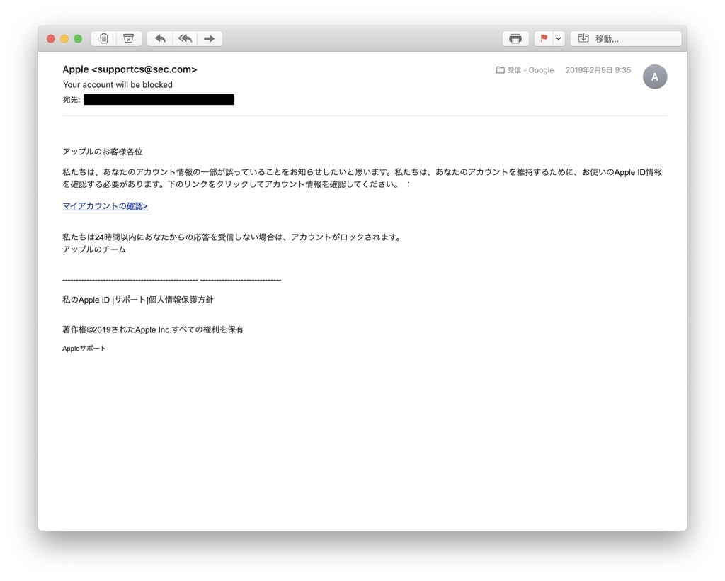The width and height of the screenshot is (725, 581).
Task: Click the 受信 - Google mailbox label
Action: point(525,70)
